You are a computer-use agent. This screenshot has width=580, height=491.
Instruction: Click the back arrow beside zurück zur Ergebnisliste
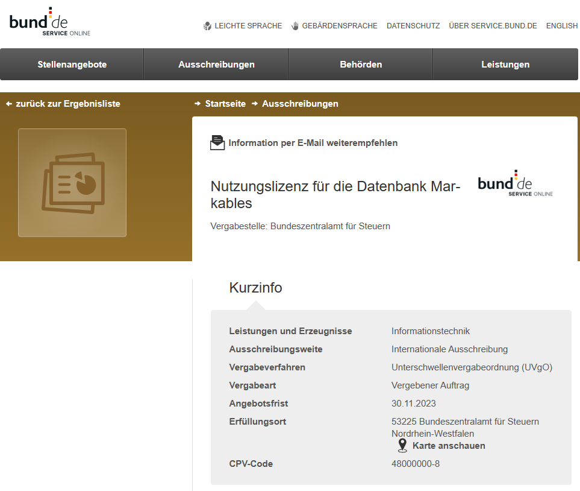click(x=9, y=104)
